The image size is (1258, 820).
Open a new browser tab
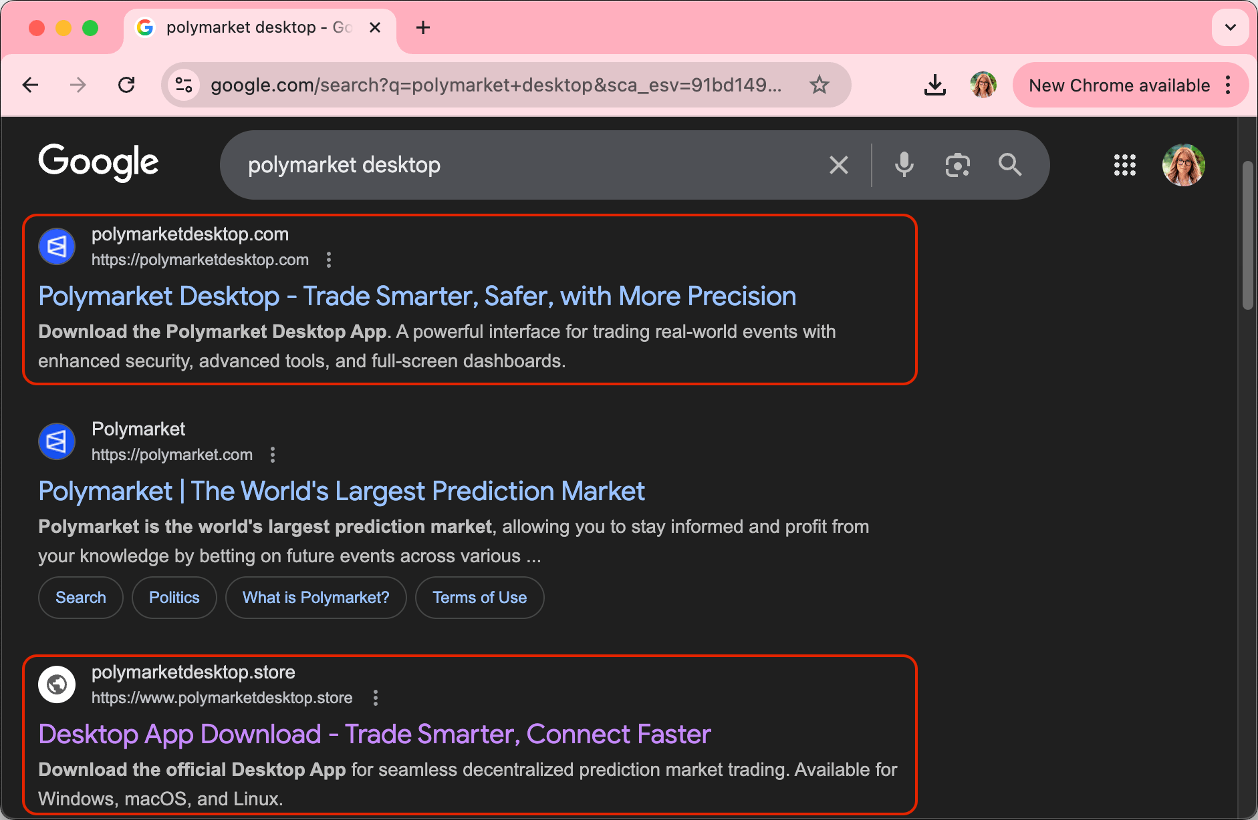422,27
